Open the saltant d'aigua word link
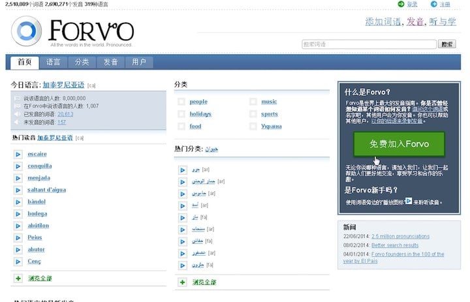Viewport: 470px width, 302px height. tap(47, 190)
